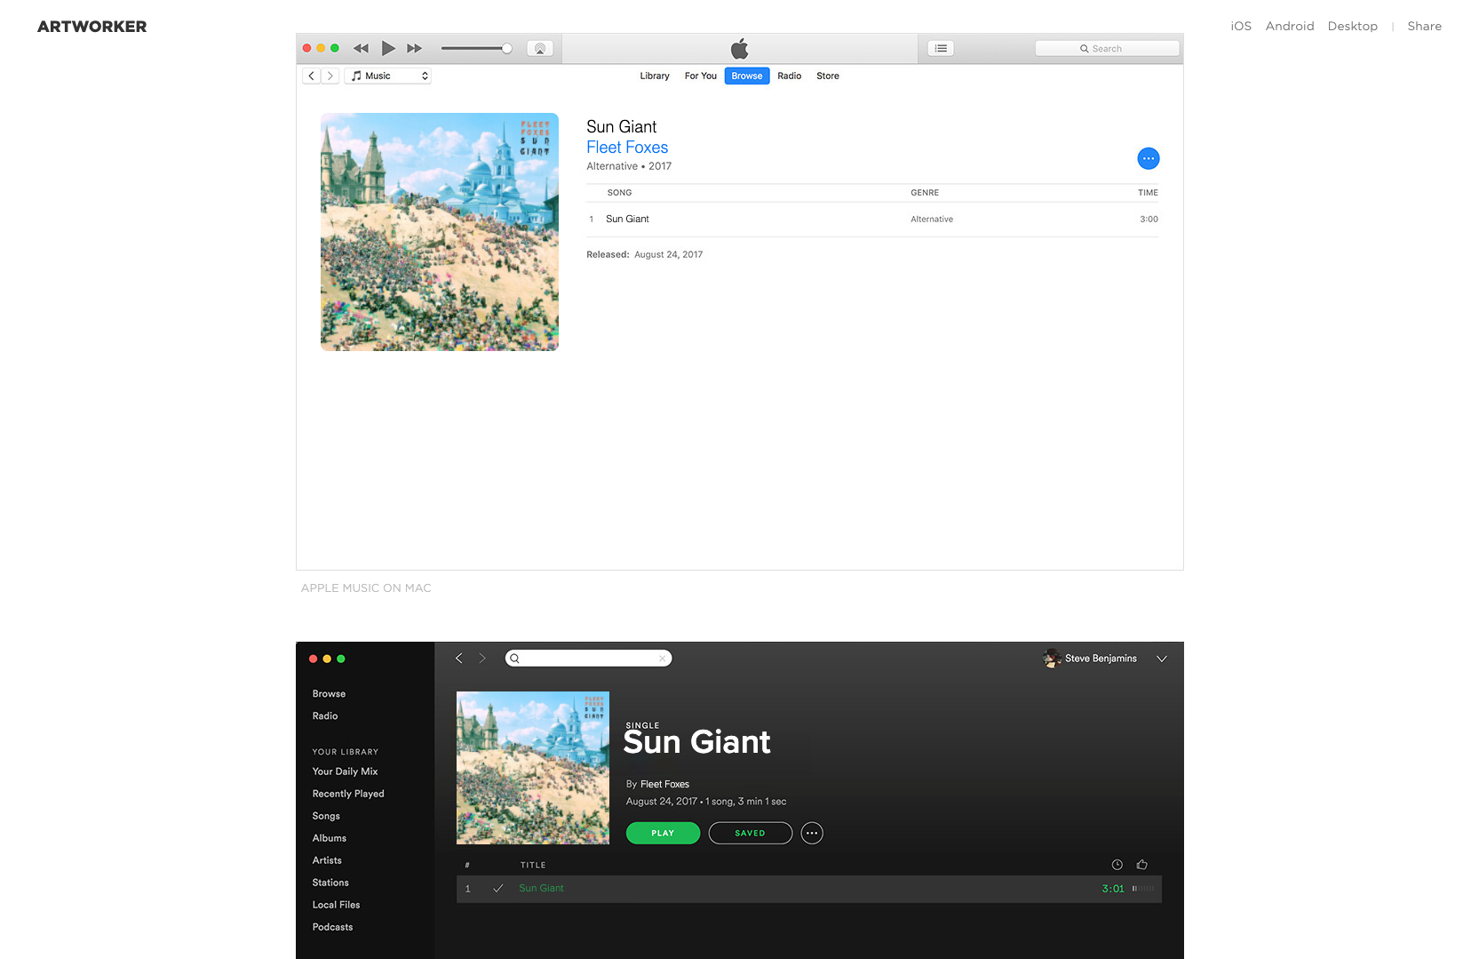This screenshot has width=1479, height=959.
Task: Click the popularity bar indicator in track row
Action: point(1143,889)
